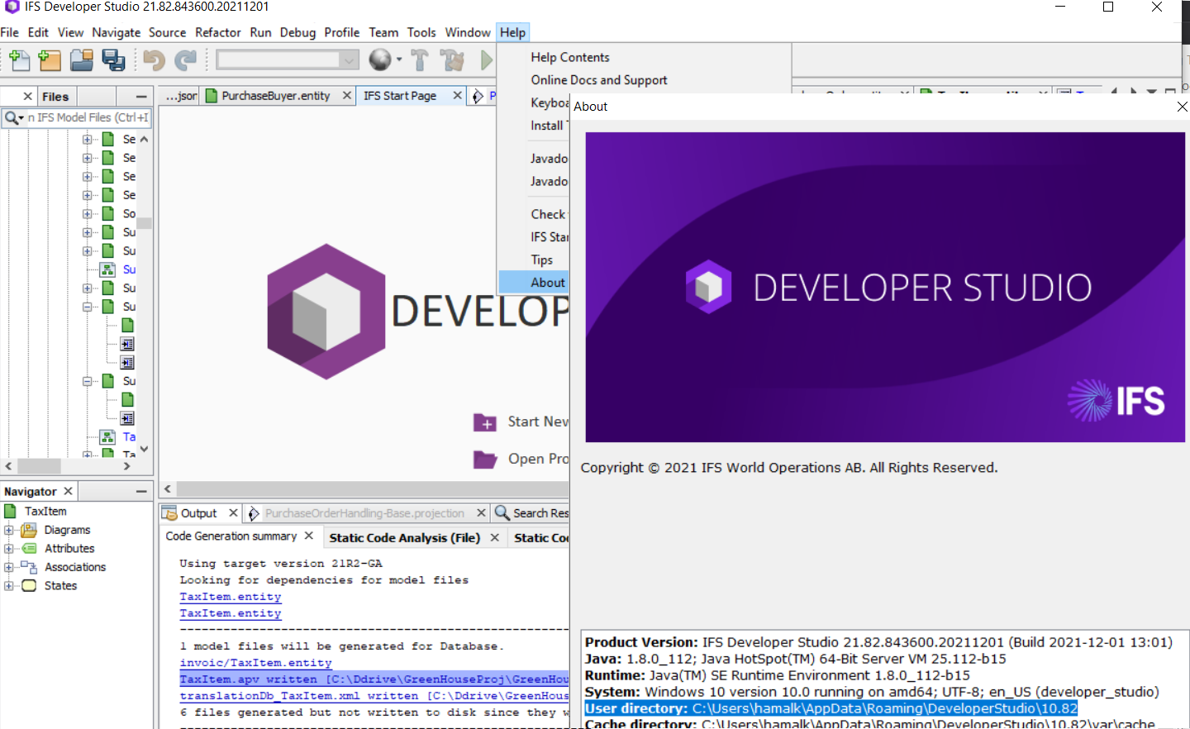Open the search options dropdown arrow in Files search
The image size is (1190, 729).
click(x=21, y=118)
